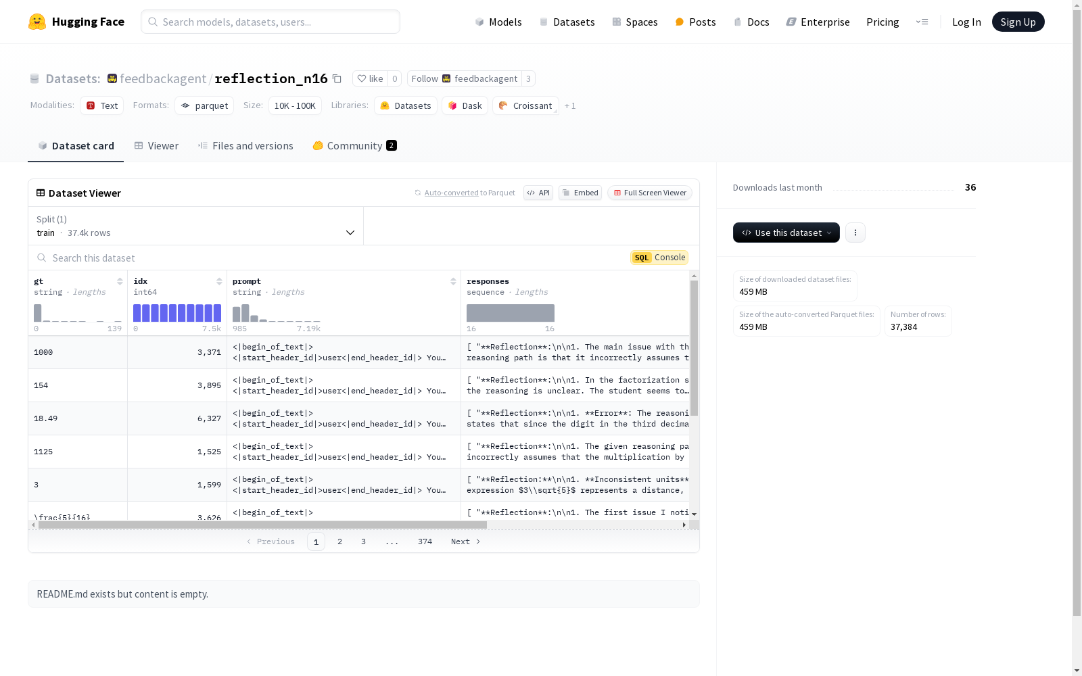Click the Hugging Face logo icon

click(37, 22)
